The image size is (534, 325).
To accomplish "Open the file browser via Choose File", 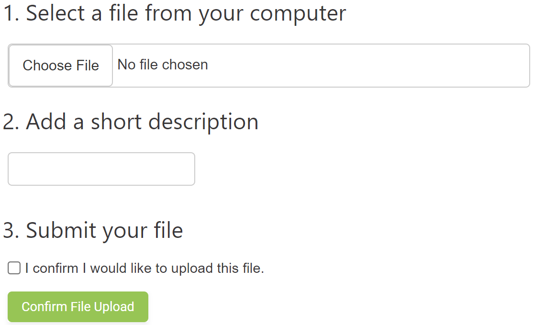I will 61,66.
